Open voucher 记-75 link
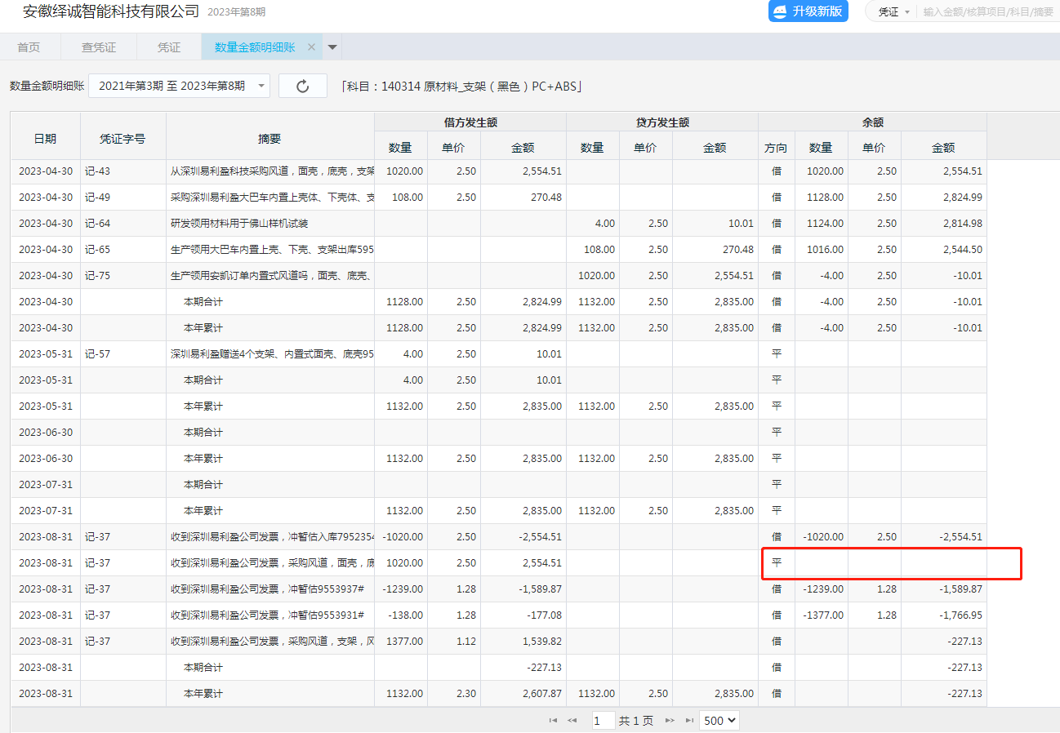Image resolution: width=1060 pixels, height=733 pixels. click(97, 276)
